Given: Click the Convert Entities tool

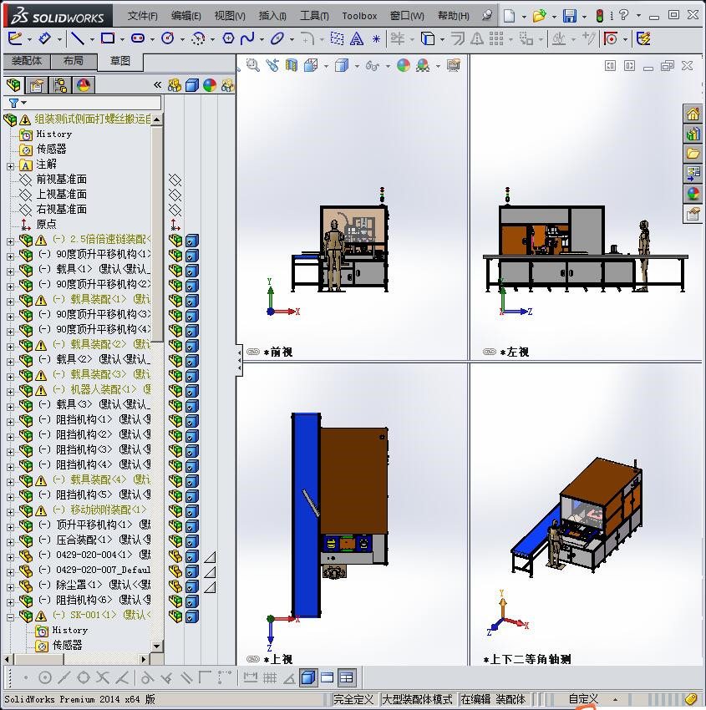Looking at the screenshot, I should point(428,38).
